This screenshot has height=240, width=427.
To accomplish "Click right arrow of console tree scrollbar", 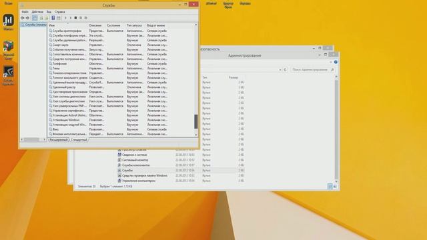I will tap(45, 139).
